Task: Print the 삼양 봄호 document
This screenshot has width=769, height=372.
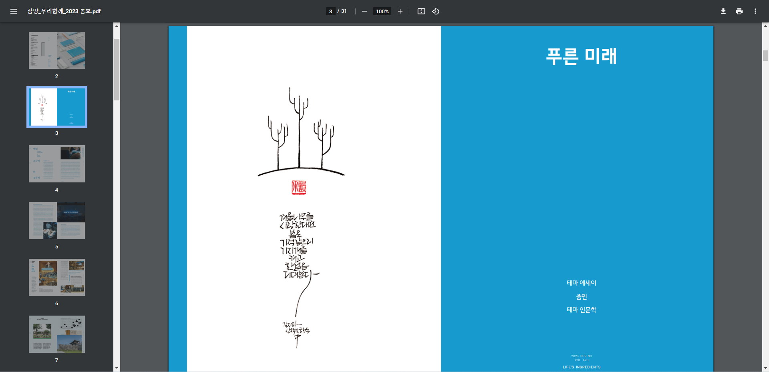Action: click(x=739, y=11)
